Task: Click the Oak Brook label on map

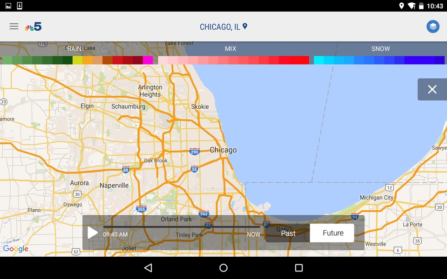Action: coord(156,160)
